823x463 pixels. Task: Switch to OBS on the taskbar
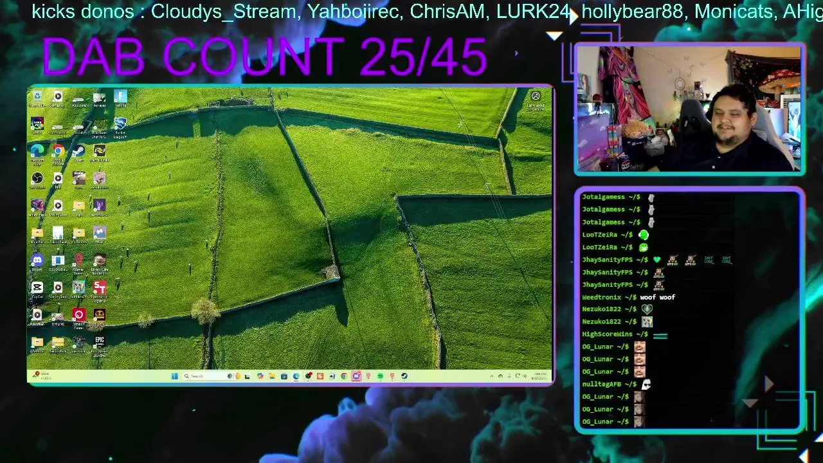pyautogui.click(x=308, y=376)
